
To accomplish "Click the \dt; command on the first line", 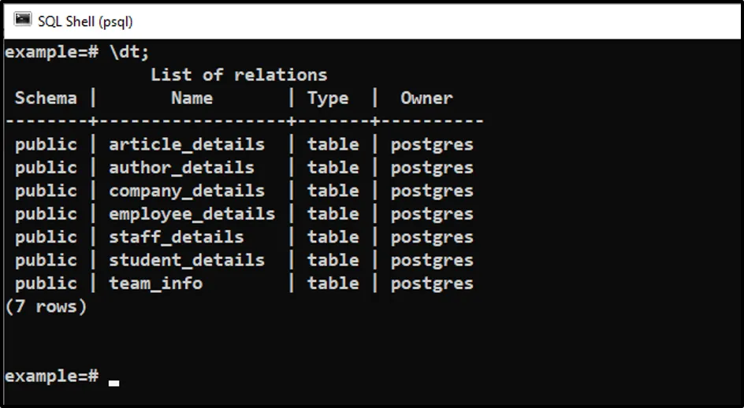I will click(128, 52).
